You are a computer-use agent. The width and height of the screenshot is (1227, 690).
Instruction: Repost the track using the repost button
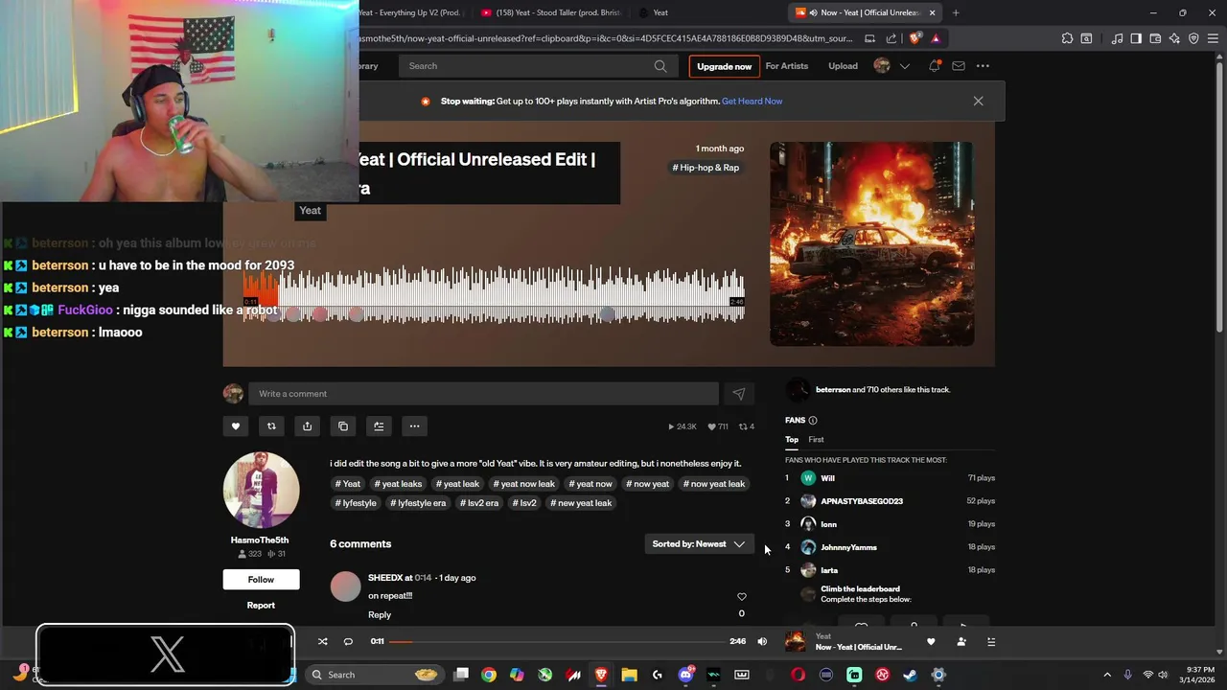pos(271,426)
